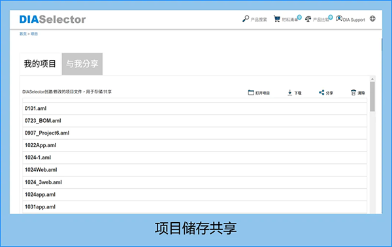
Task: Open the material list cart icon
Action: 277,19
